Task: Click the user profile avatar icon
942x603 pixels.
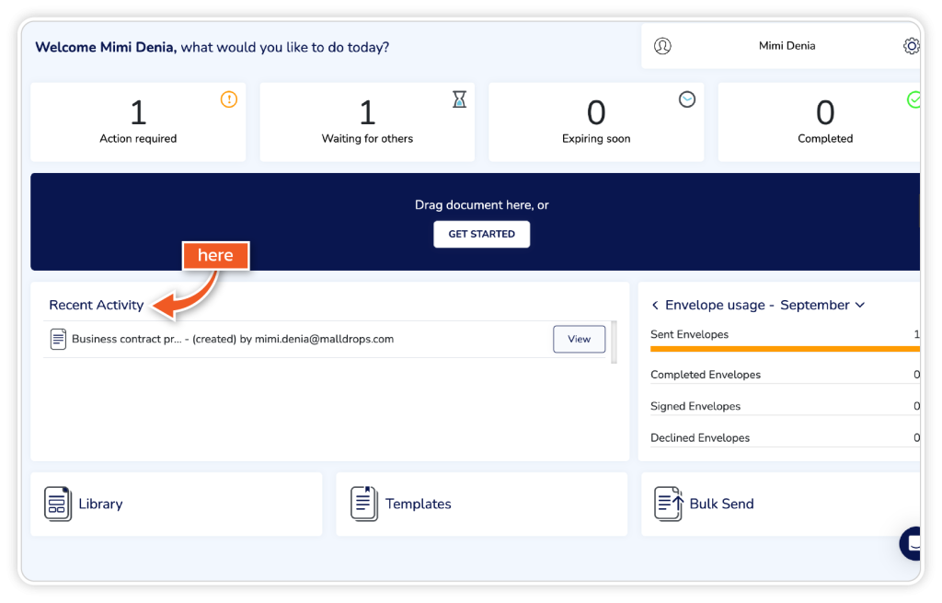Action: click(x=662, y=46)
